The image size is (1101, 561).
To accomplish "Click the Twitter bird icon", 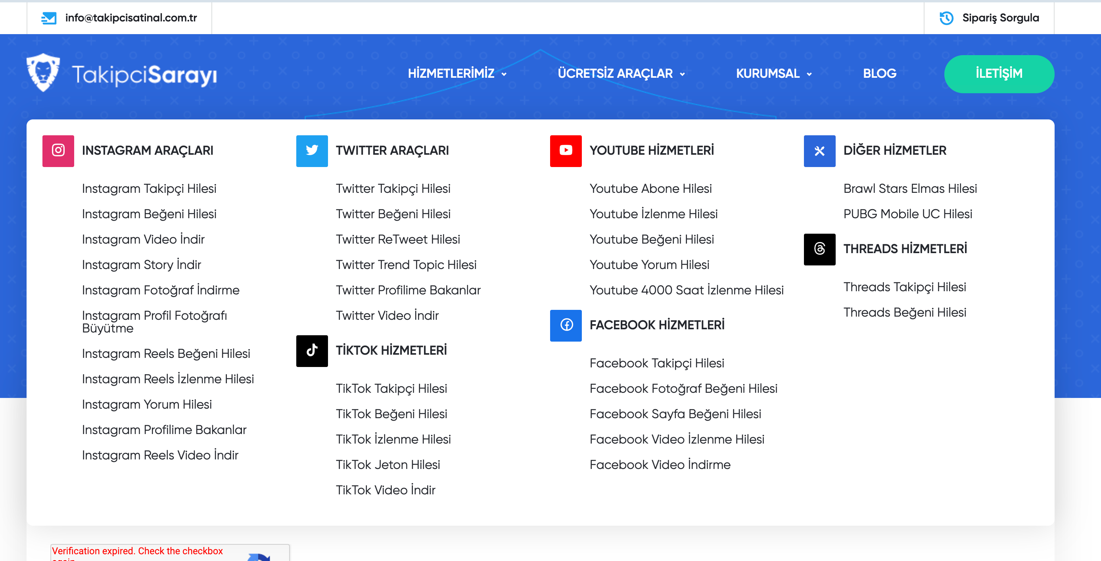I will tap(312, 150).
